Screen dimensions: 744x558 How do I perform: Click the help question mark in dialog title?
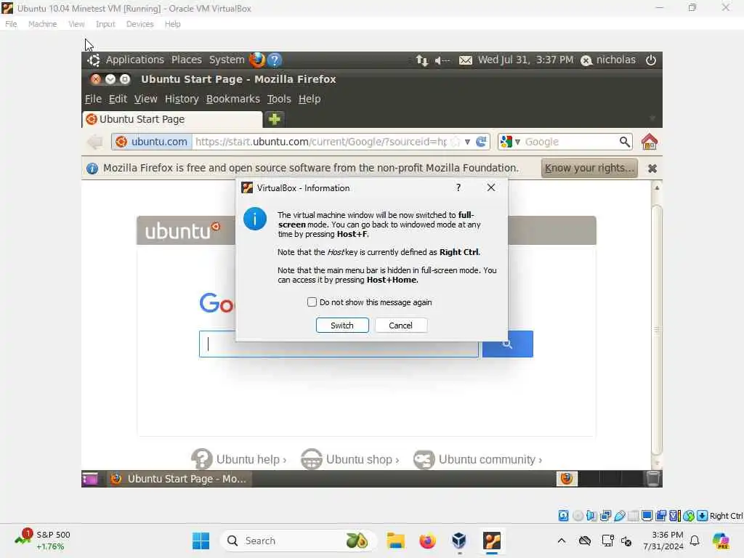pyautogui.click(x=458, y=187)
